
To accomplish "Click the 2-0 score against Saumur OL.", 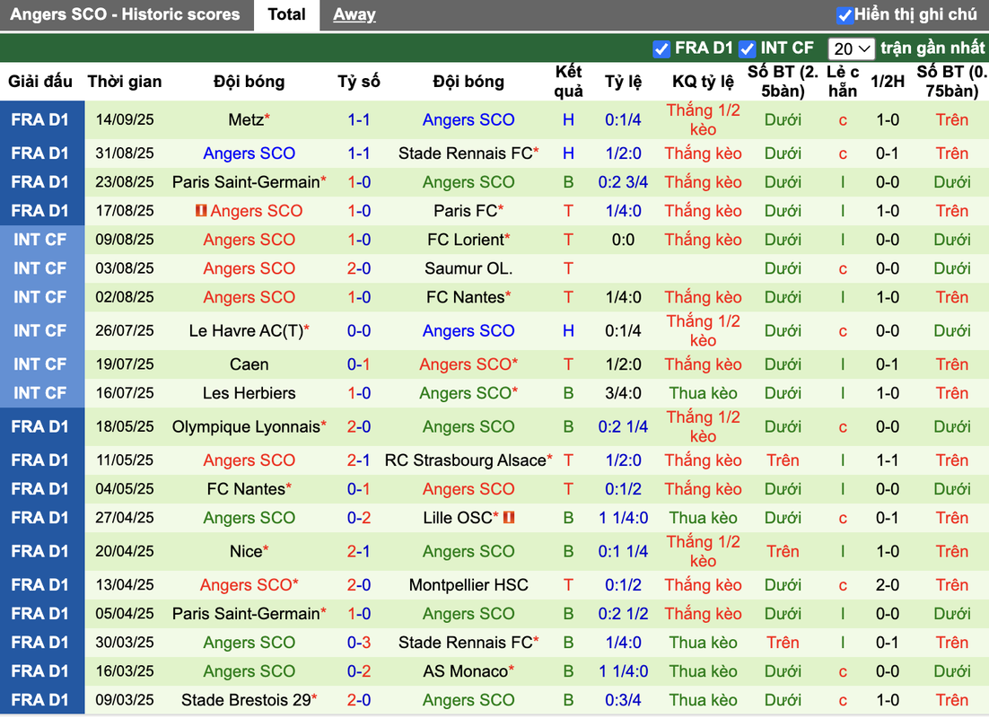I will tap(359, 268).
